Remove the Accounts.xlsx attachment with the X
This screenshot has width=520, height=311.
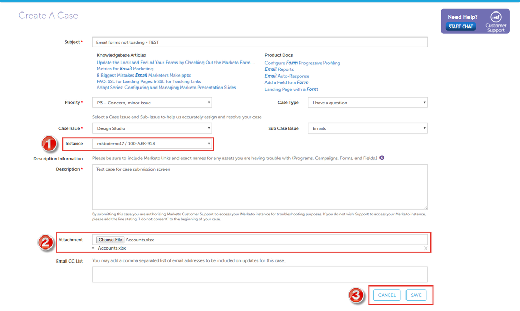coord(425,248)
